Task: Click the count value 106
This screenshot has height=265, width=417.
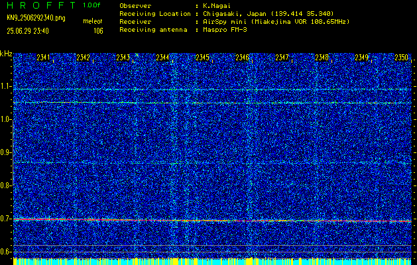Action: coord(98,31)
